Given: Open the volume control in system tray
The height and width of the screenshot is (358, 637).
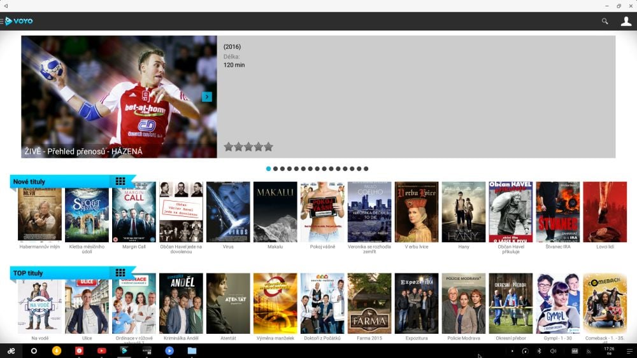Looking at the screenshot, I should coord(554,351).
